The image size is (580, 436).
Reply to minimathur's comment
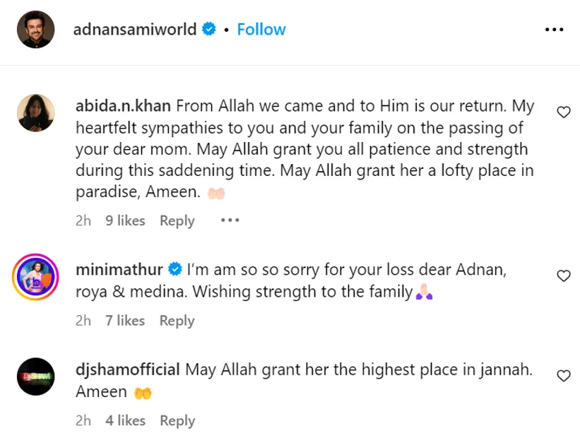click(177, 321)
